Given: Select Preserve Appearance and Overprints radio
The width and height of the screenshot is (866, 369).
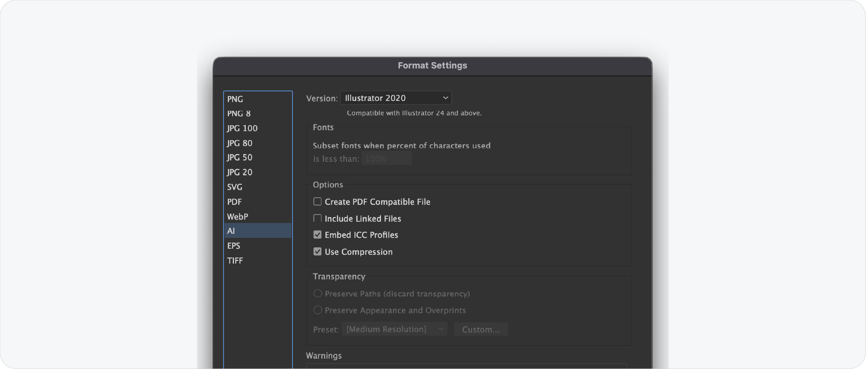Looking at the screenshot, I should 318,310.
